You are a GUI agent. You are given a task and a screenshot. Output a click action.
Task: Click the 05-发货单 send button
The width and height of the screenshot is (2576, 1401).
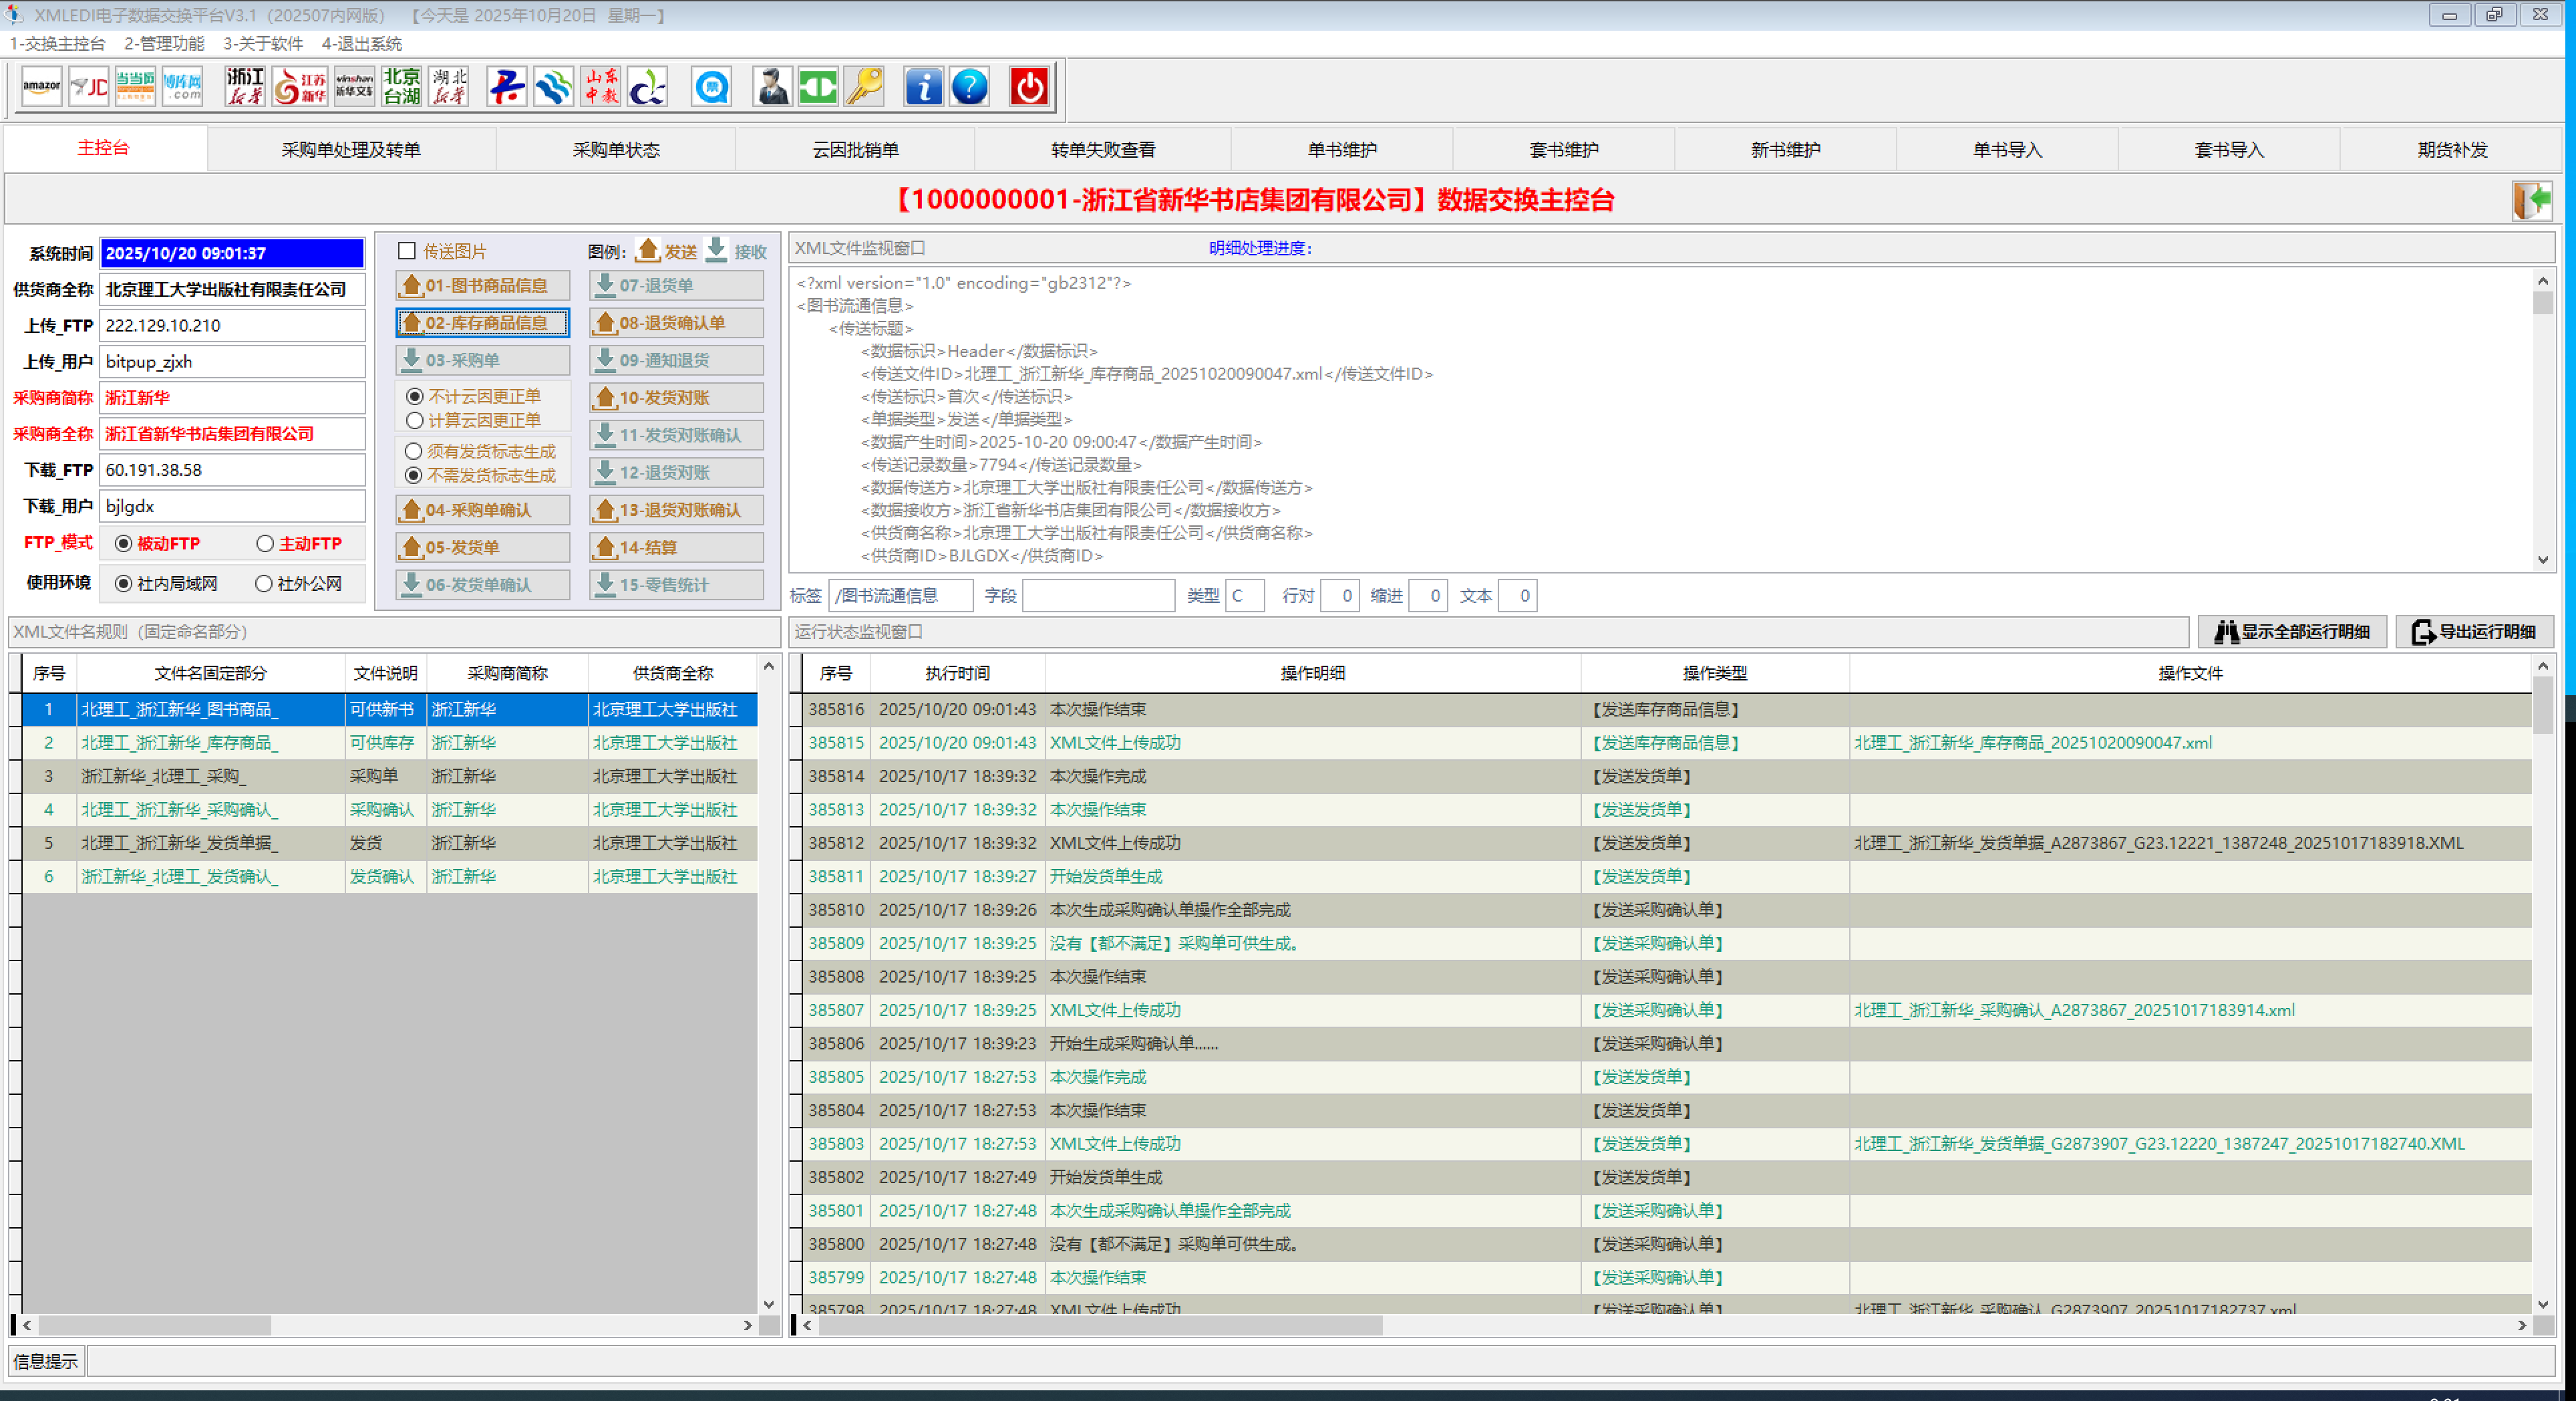coord(482,547)
